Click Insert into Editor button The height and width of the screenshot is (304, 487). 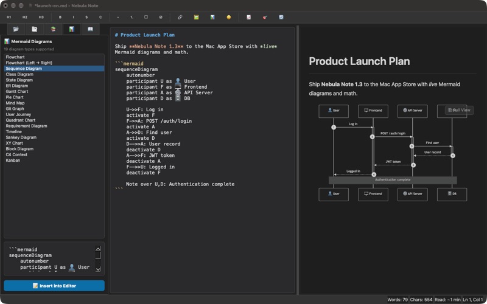click(x=54, y=286)
